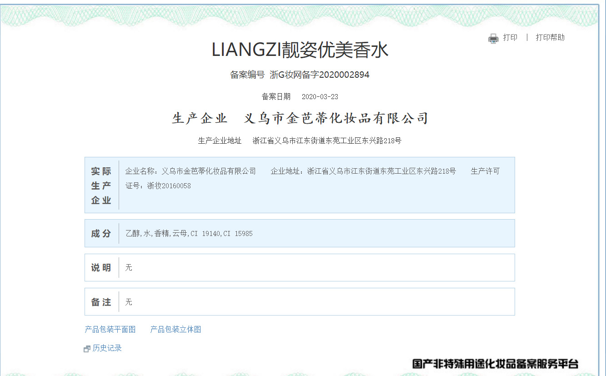Click the 历史记录 expand icon
The width and height of the screenshot is (606, 376).
pyautogui.click(x=87, y=349)
